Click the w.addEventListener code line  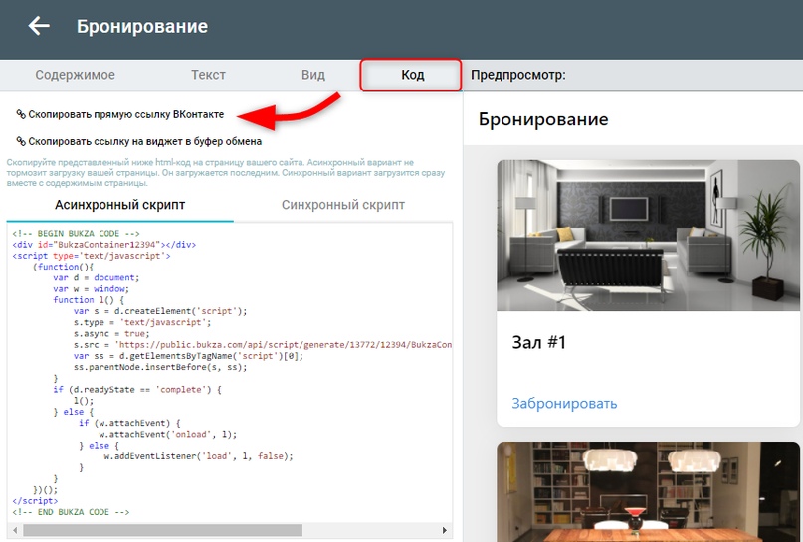coord(198,456)
